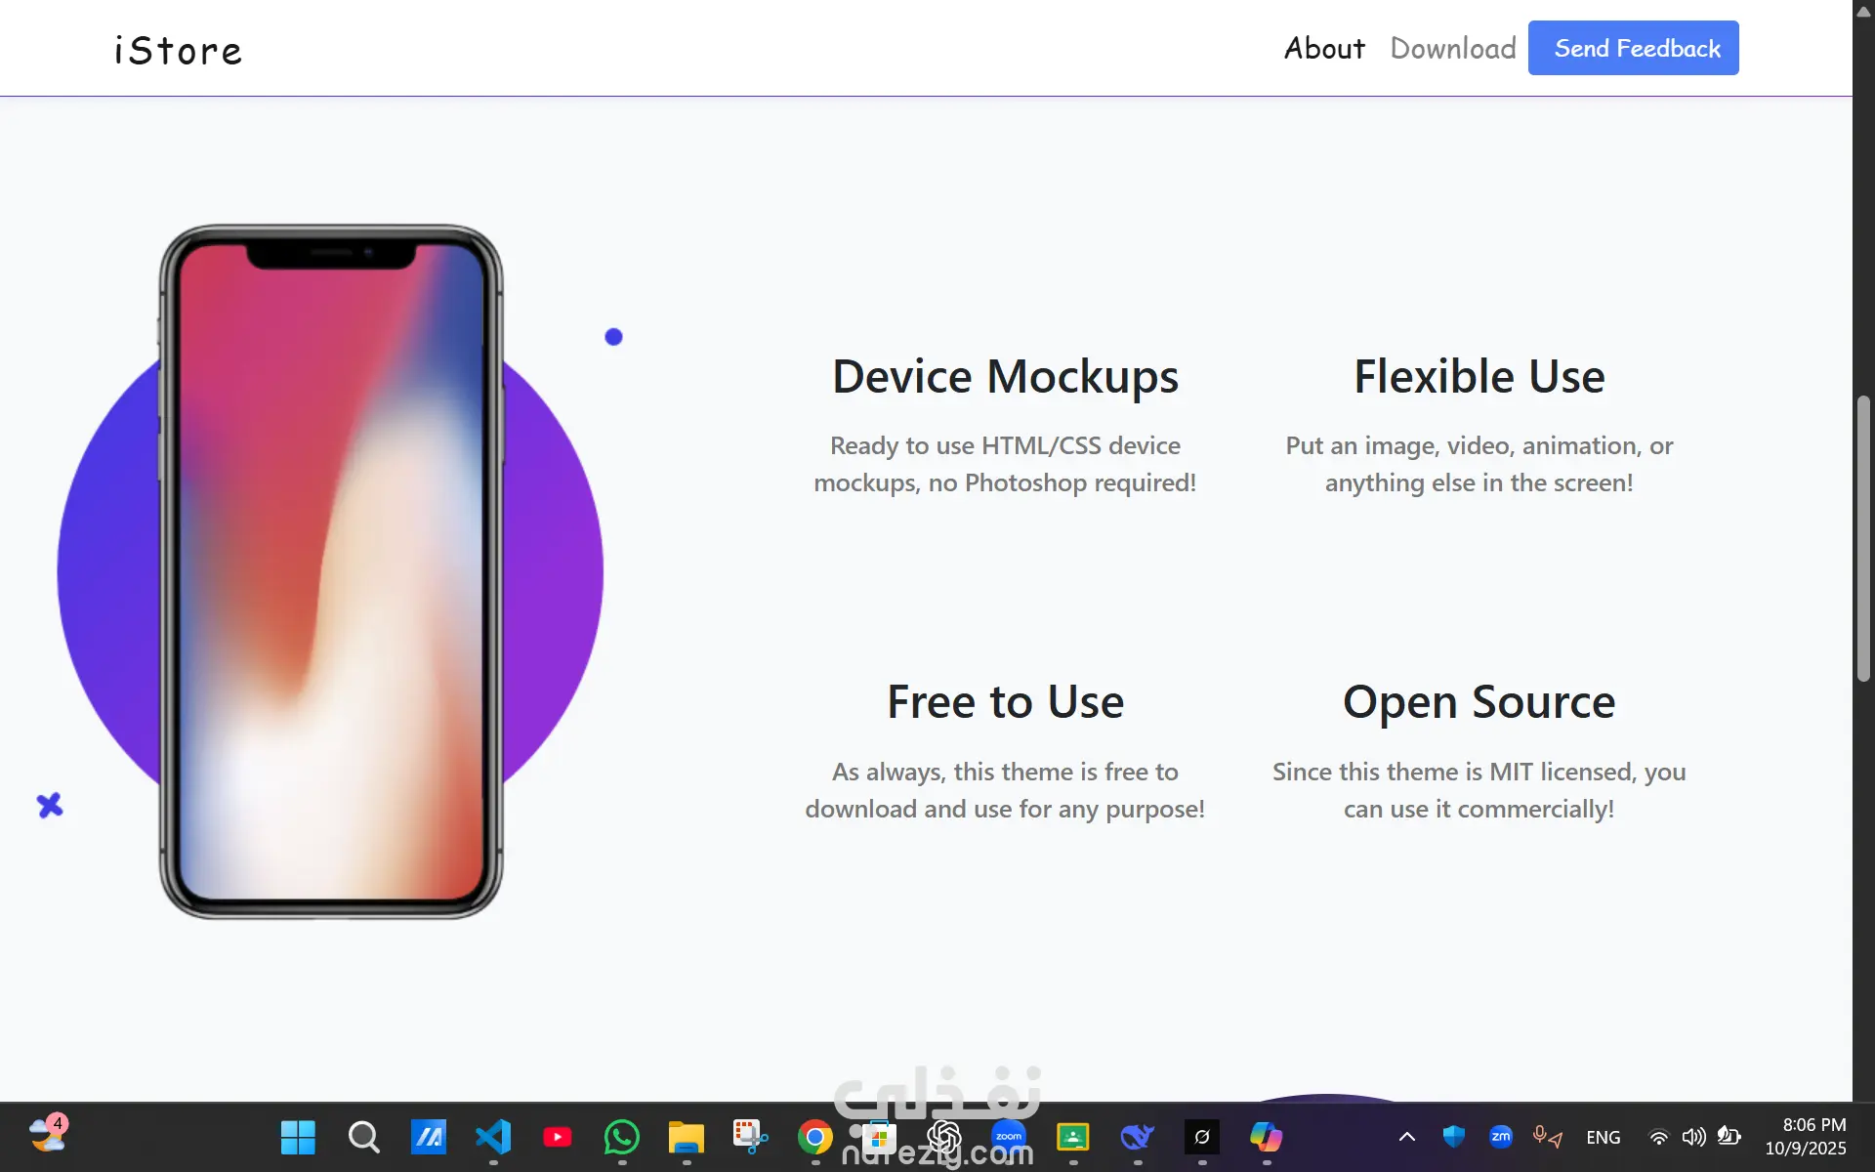Open Visual Studio Code from taskbar
Image resolution: width=1875 pixels, height=1172 pixels.
pos(493,1137)
